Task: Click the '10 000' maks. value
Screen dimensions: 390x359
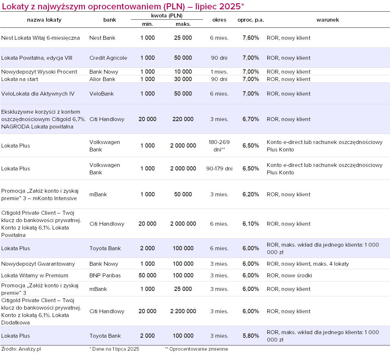Action: (183, 72)
